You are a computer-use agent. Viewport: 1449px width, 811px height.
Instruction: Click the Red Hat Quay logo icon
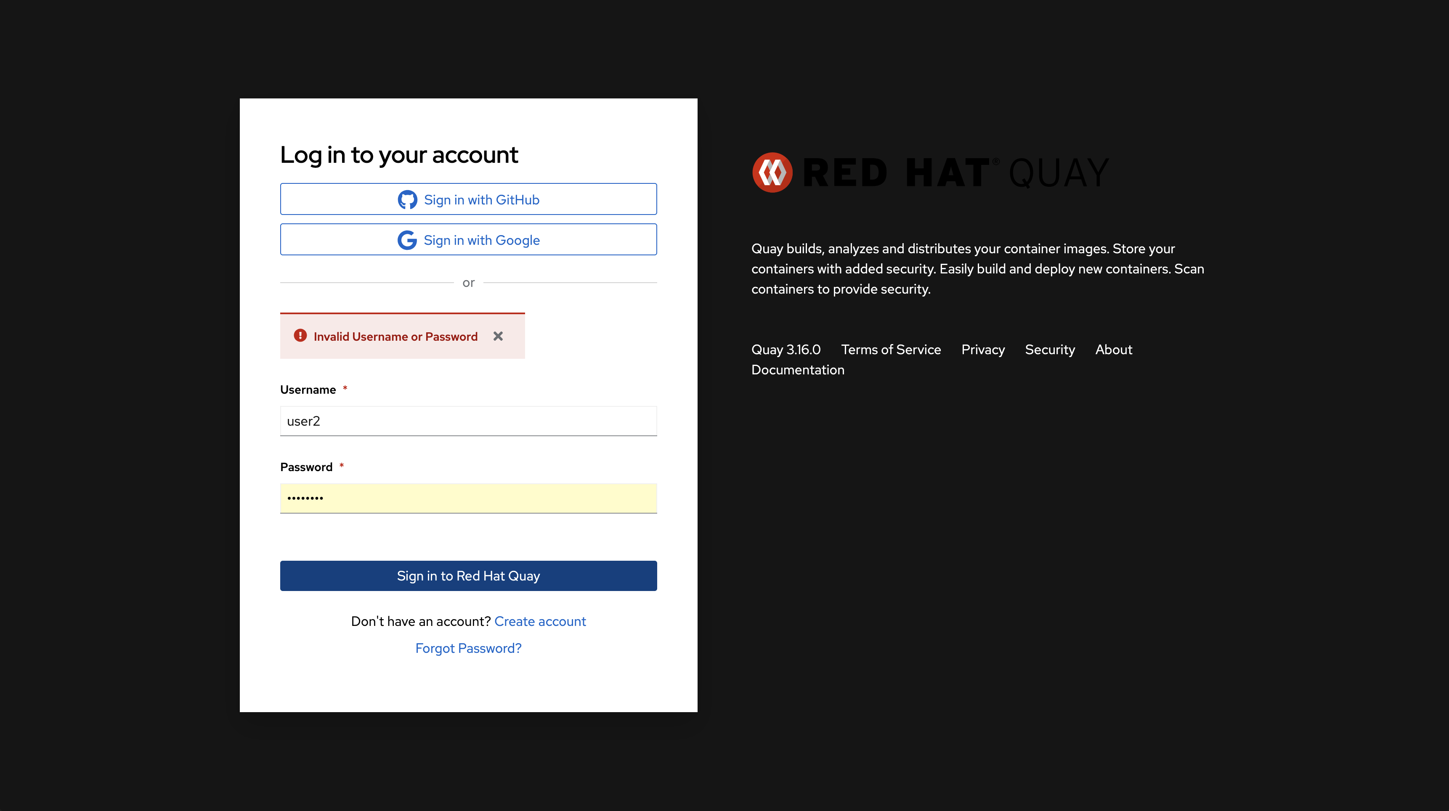772,172
